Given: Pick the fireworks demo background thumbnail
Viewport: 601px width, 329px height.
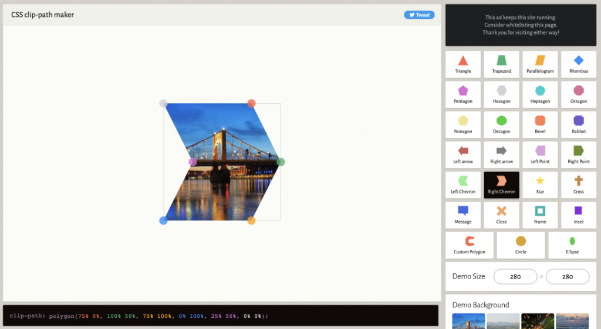Looking at the screenshot, I should [538, 321].
